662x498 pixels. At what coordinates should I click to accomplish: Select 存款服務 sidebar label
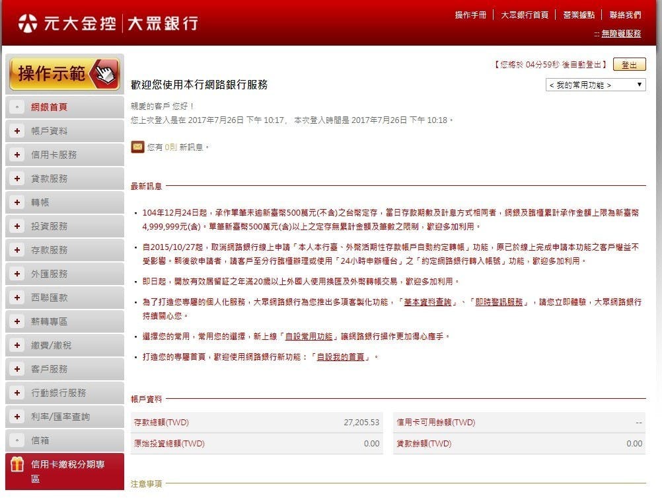[x=50, y=250]
